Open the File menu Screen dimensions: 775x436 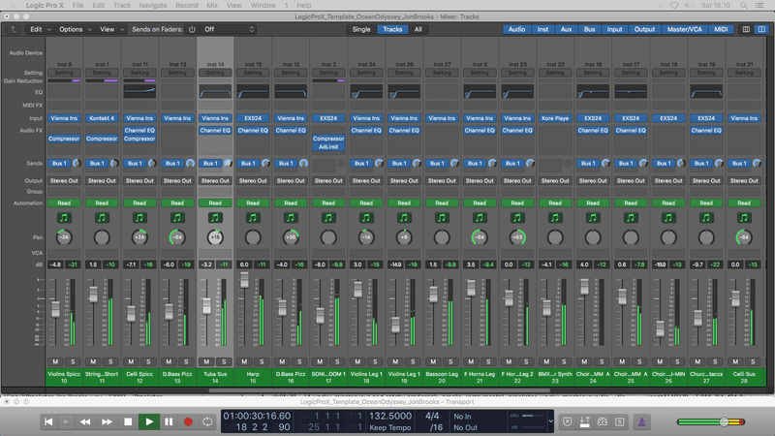pyautogui.click(x=78, y=6)
